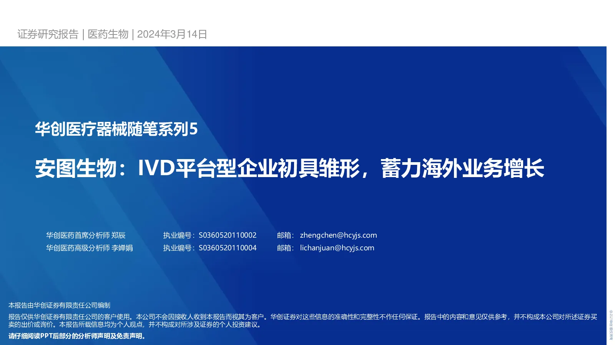615x345 pixels.
Task: Click license number S0360520110004
Action: [x=228, y=248]
